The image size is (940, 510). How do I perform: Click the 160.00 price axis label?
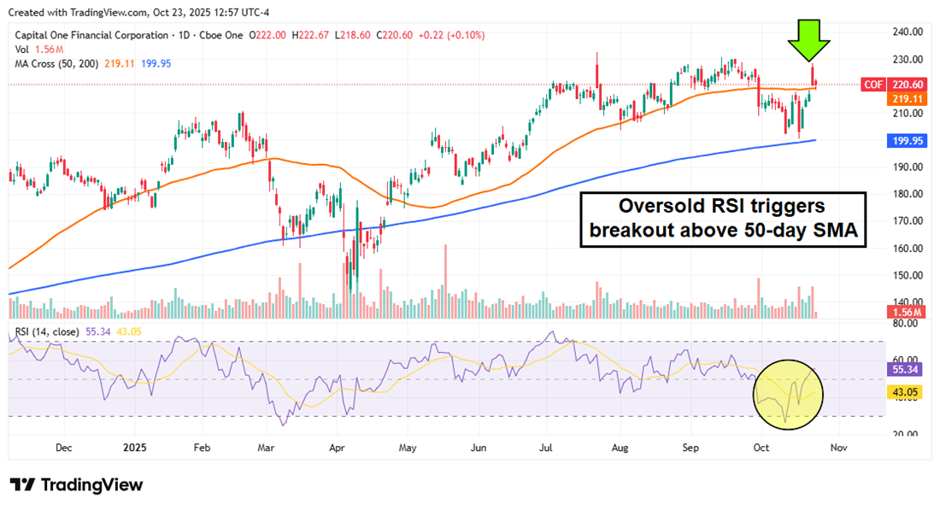[x=908, y=248]
